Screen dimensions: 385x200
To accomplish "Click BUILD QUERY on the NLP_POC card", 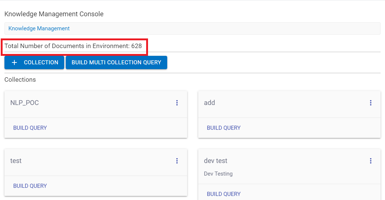I will (x=30, y=128).
